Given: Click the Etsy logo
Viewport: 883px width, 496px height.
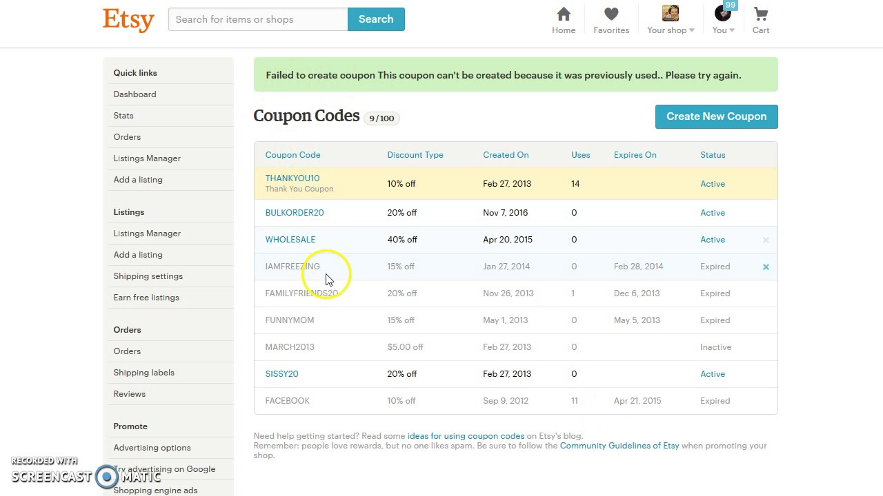Looking at the screenshot, I should point(128,19).
